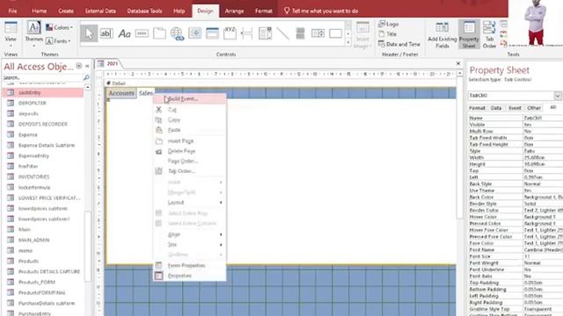Select Insert Page in context menu
Viewport: 563px width, 316px height.
[190, 140]
